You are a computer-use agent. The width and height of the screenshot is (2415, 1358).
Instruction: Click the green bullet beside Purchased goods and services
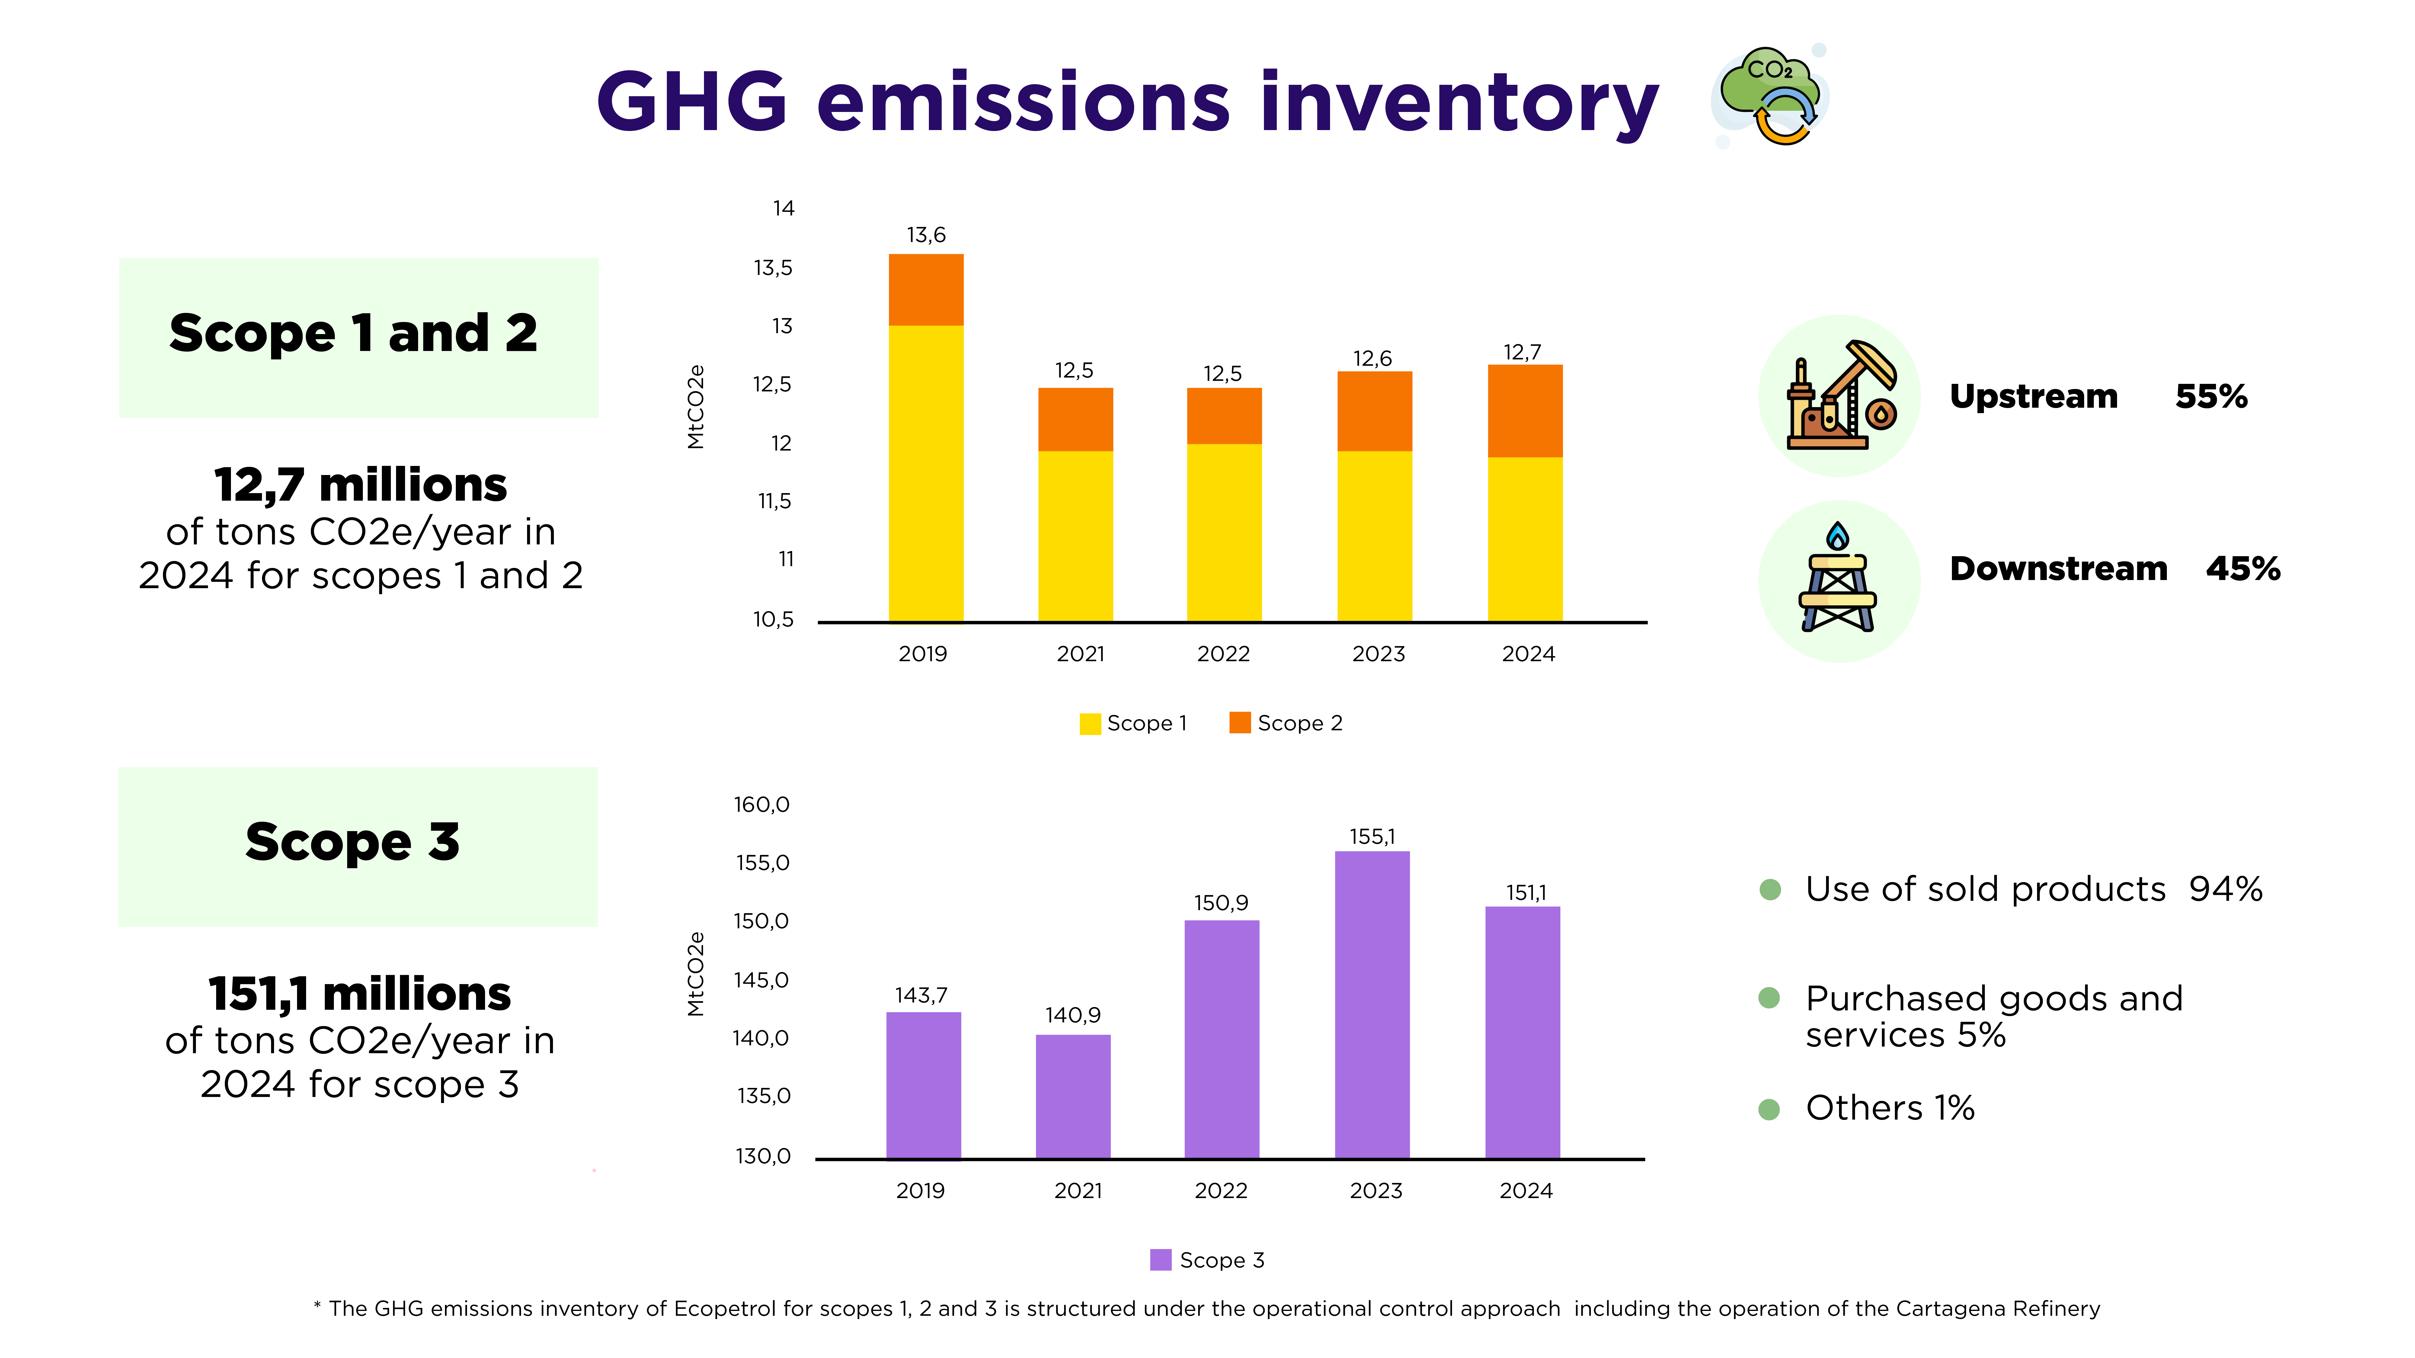pos(1769,998)
